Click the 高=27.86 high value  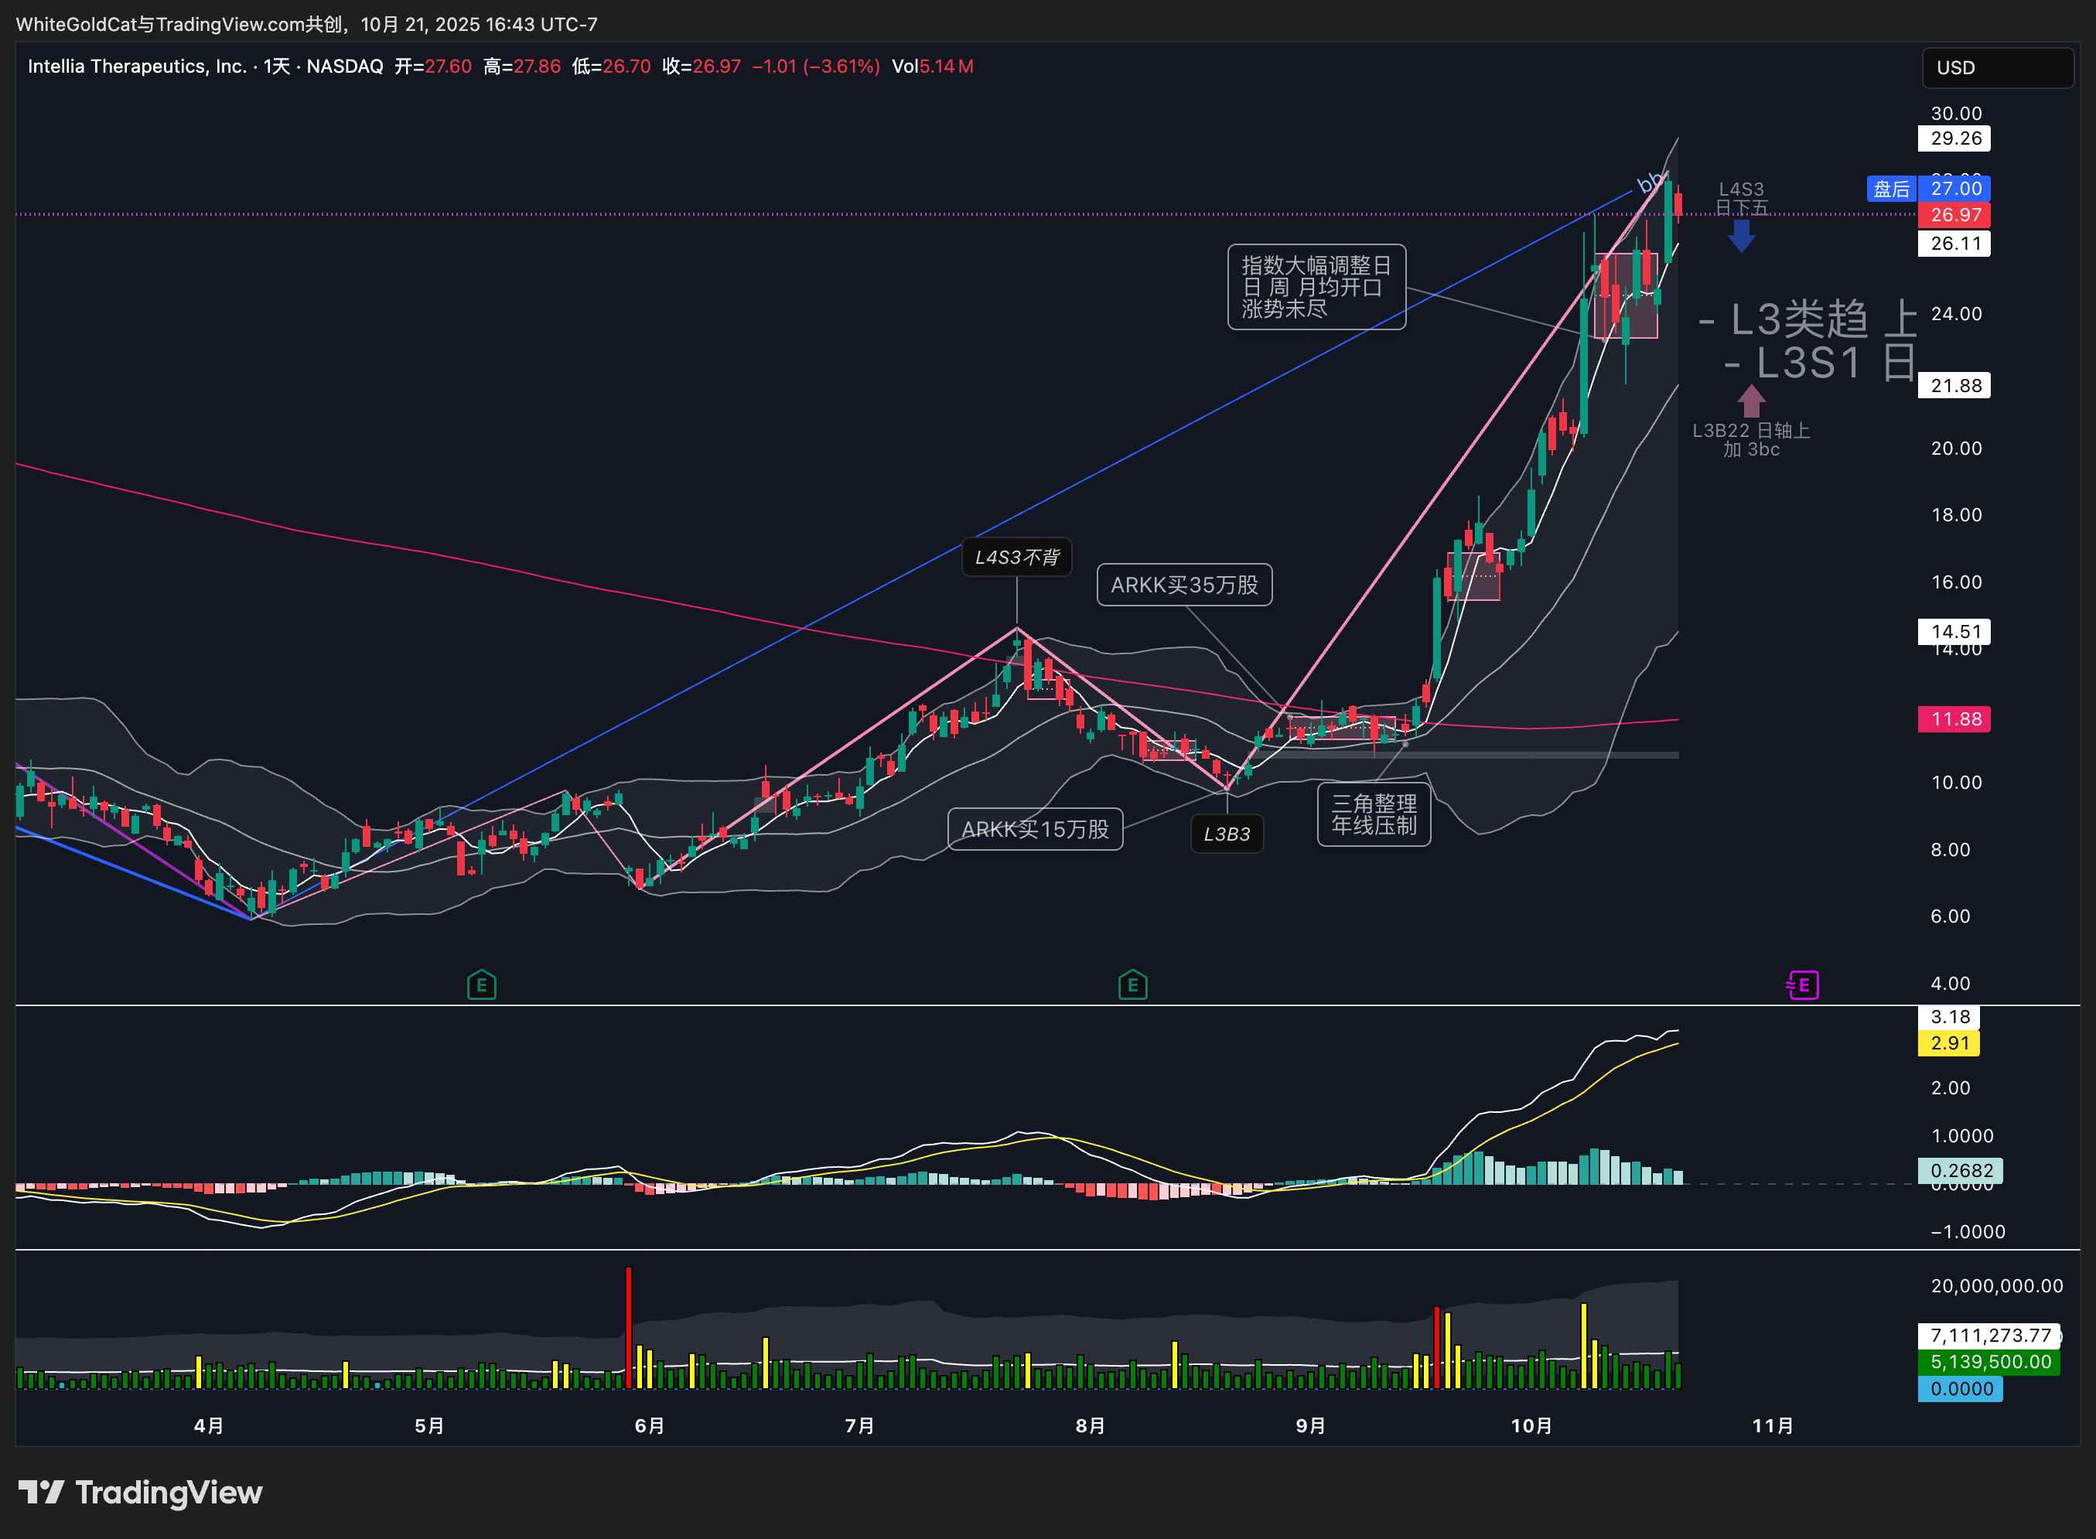(x=523, y=67)
